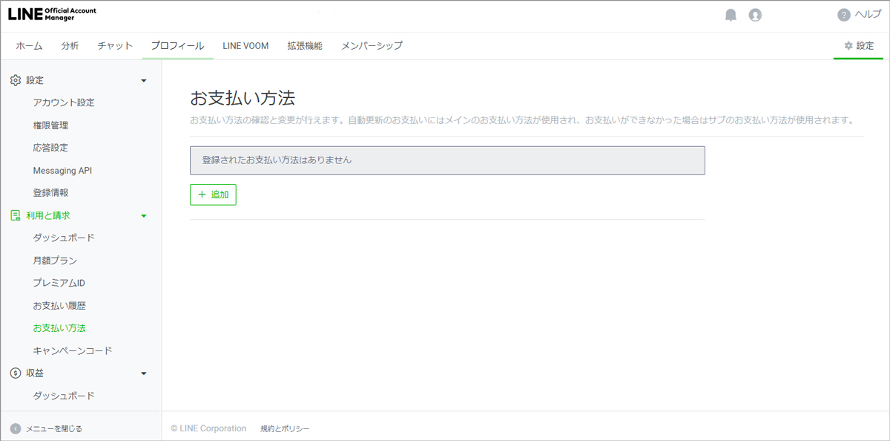Open the 設定 tab at top right

tap(859, 46)
